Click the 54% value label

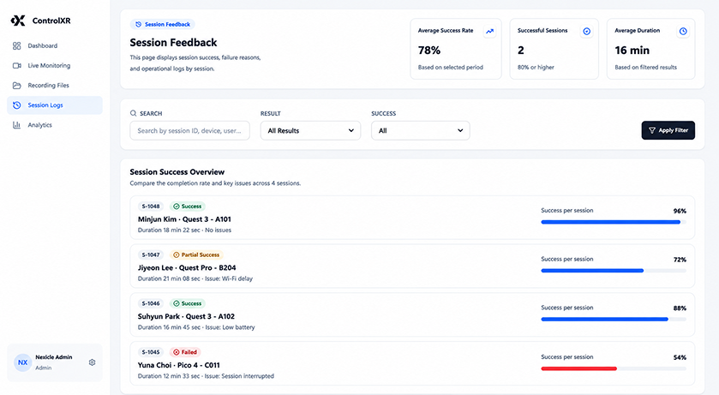click(x=680, y=357)
